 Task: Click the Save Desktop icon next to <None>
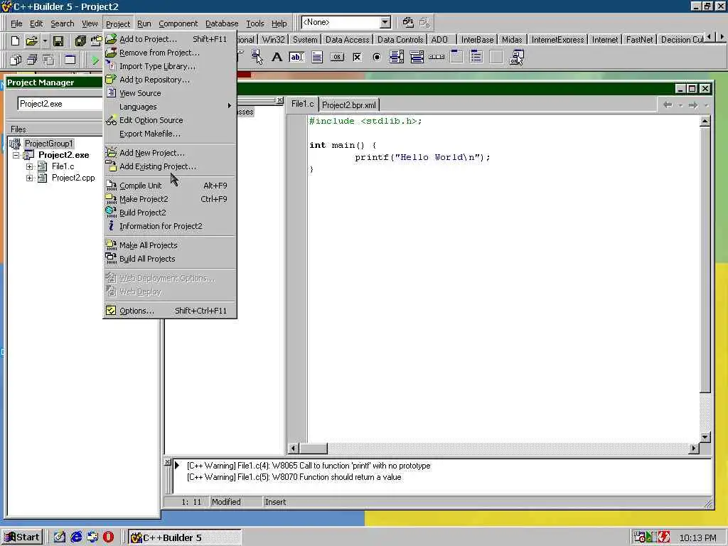coord(407,22)
